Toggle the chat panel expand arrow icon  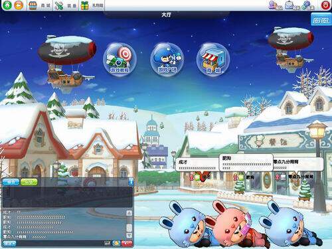coord(131,182)
